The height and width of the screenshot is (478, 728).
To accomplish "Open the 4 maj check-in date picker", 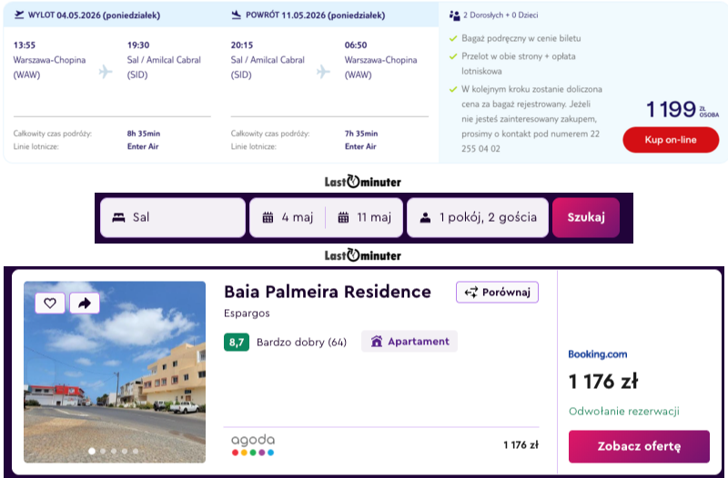I will point(288,218).
